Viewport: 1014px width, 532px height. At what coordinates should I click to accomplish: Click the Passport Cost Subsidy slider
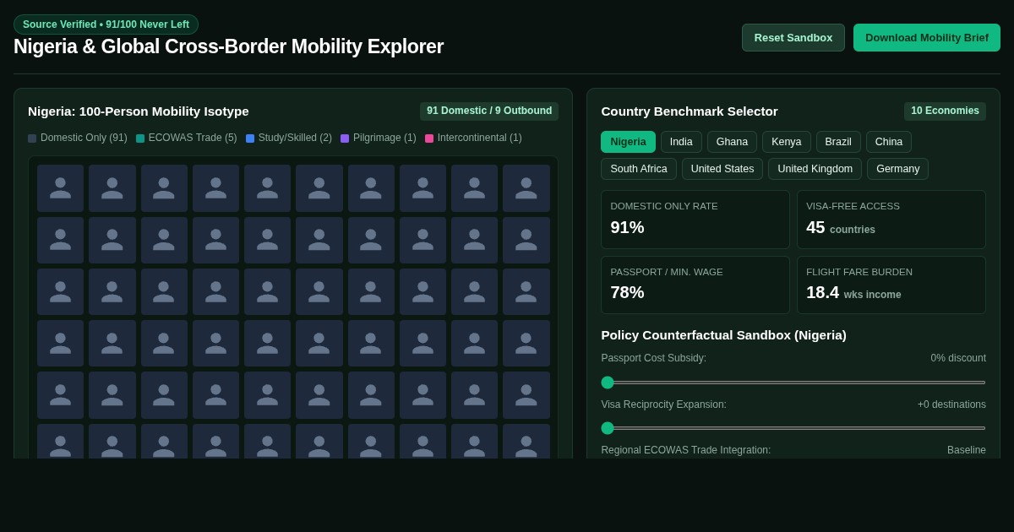[x=793, y=383]
